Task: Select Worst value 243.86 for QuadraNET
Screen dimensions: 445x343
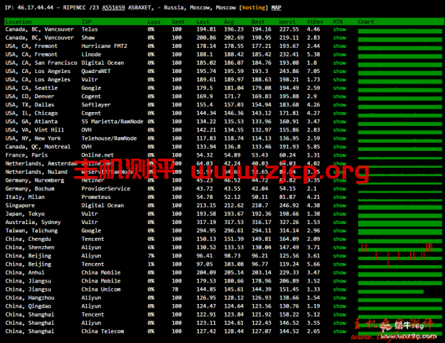Action: (x=289, y=71)
